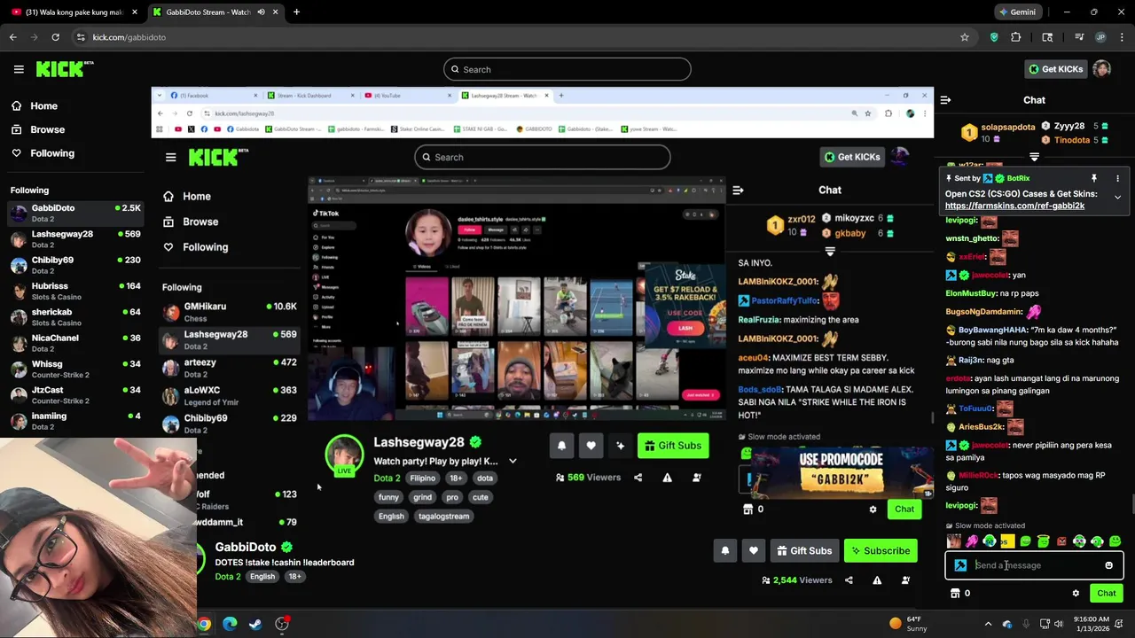Insert the pink emote into chat
Screen dimensions: 1135x638
[972, 541]
